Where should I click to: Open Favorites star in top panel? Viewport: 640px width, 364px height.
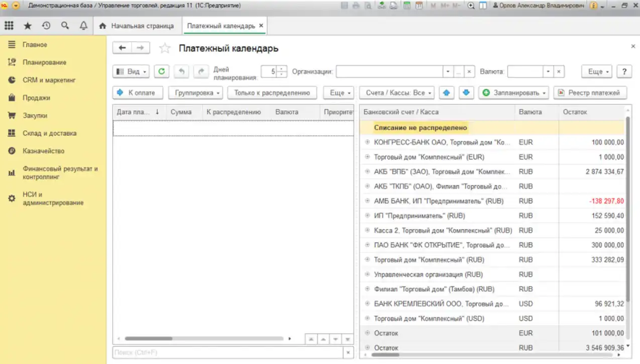coord(28,26)
